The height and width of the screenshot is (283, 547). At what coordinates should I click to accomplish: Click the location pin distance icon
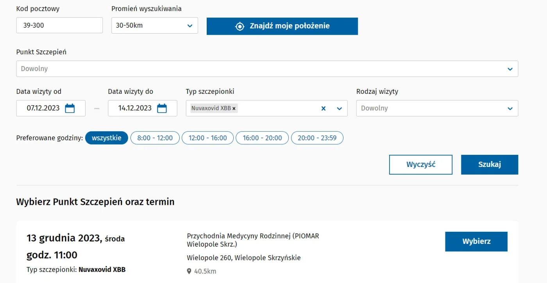click(189, 271)
